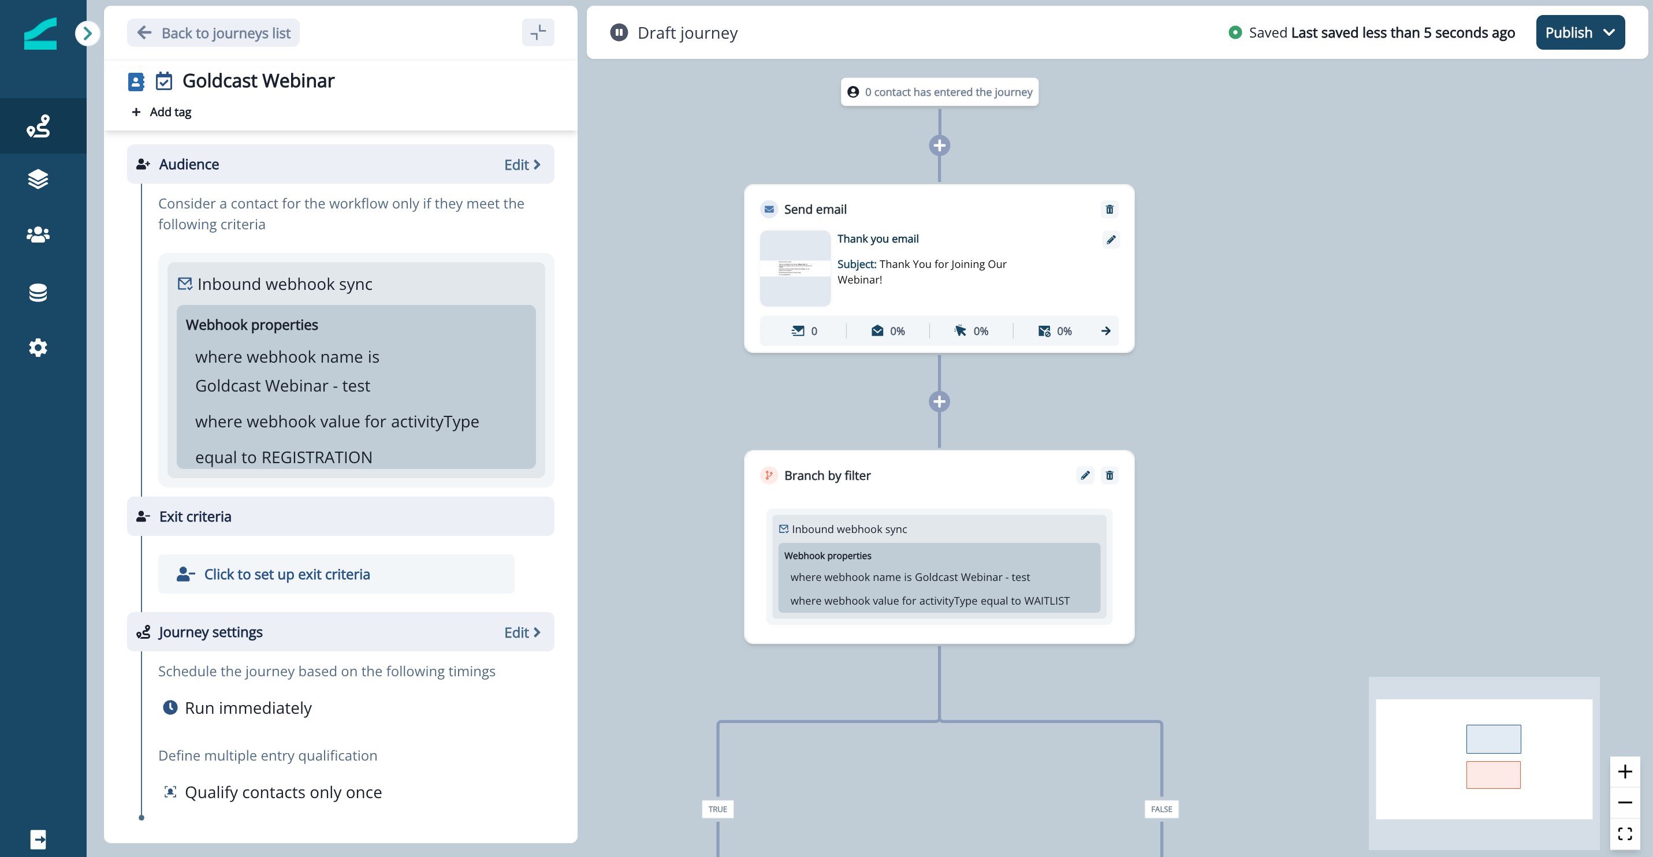This screenshot has height=857, width=1653.
Task: Click the Exit criteria section header
Action: coord(341,516)
